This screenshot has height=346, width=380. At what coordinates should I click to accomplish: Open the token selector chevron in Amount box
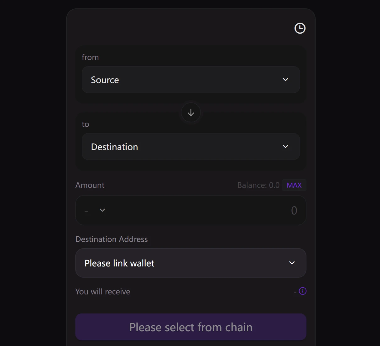pyautogui.click(x=102, y=210)
